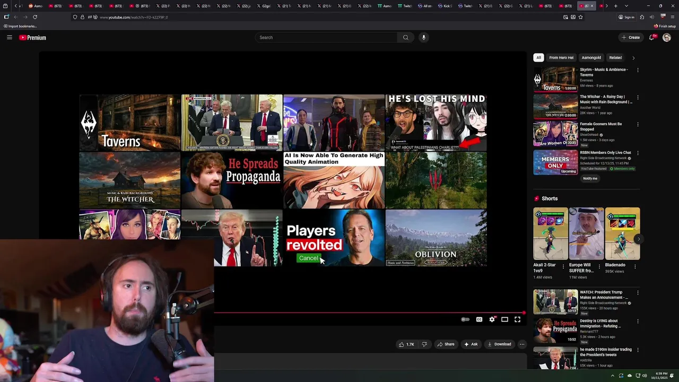
Task: Click the search magnifier button
Action: [x=406, y=37]
